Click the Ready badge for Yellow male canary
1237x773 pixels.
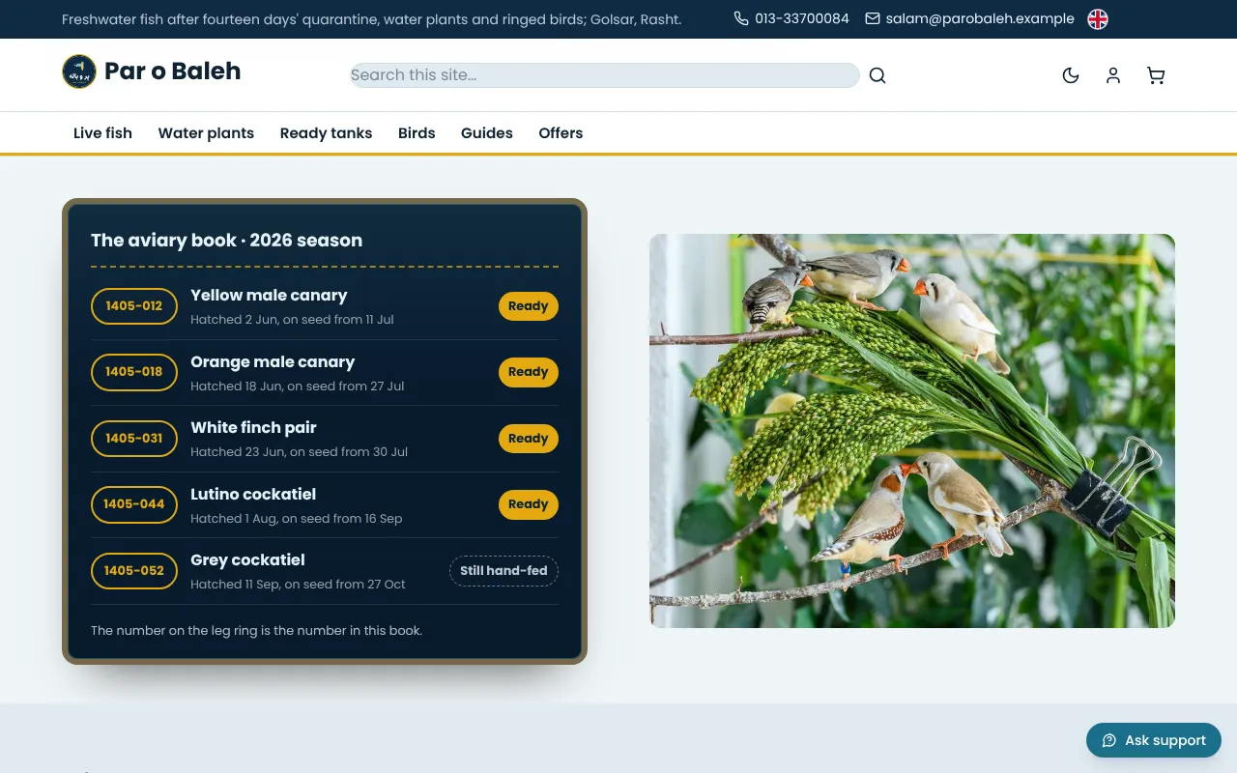(529, 306)
